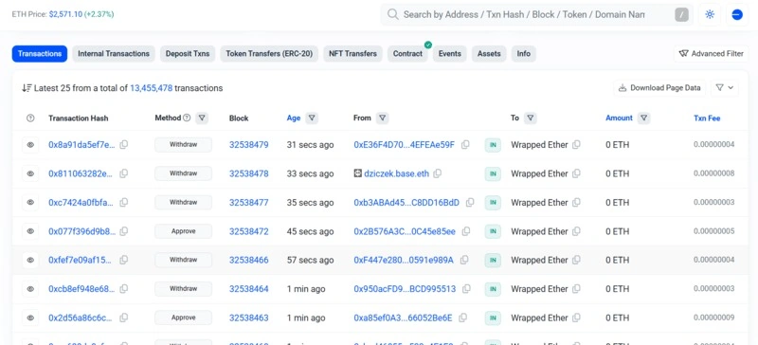Copy Wrapped Ether address in block 32538479 row
Viewport: 758px width, 345px height.
[576, 145]
